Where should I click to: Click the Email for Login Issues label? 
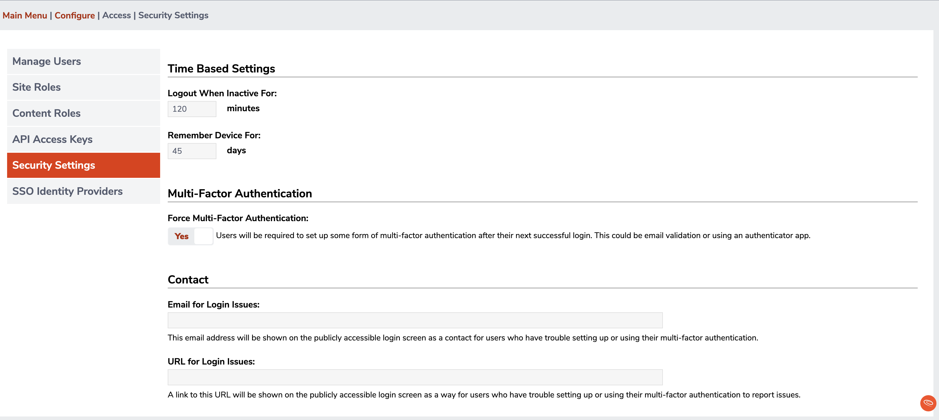[x=213, y=304]
